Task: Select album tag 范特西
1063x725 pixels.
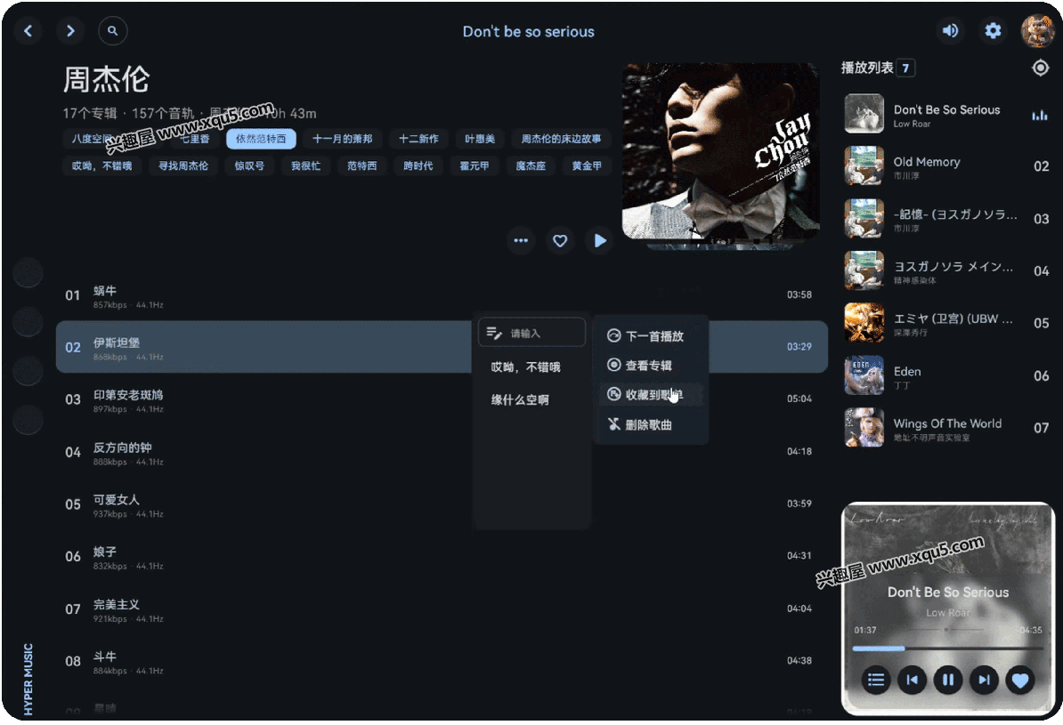Action: (x=362, y=166)
